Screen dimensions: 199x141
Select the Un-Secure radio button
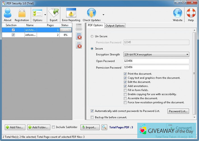(x=92, y=36)
